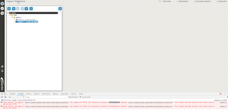The width and height of the screenshot is (228, 110).
Task: Collapse the DEMO project tree node
Action: (8, 13)
